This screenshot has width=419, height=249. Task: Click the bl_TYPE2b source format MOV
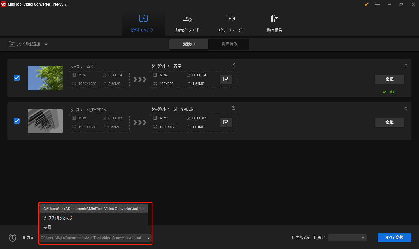click(x=82, y=118)
